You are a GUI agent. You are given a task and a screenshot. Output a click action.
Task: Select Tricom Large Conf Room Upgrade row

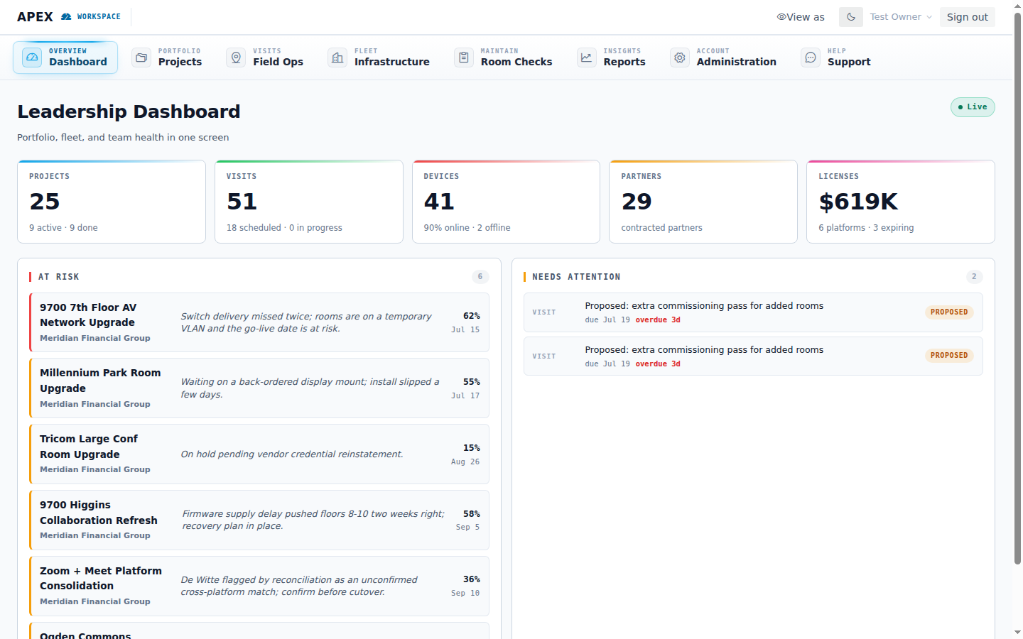(x=259, y=454)
